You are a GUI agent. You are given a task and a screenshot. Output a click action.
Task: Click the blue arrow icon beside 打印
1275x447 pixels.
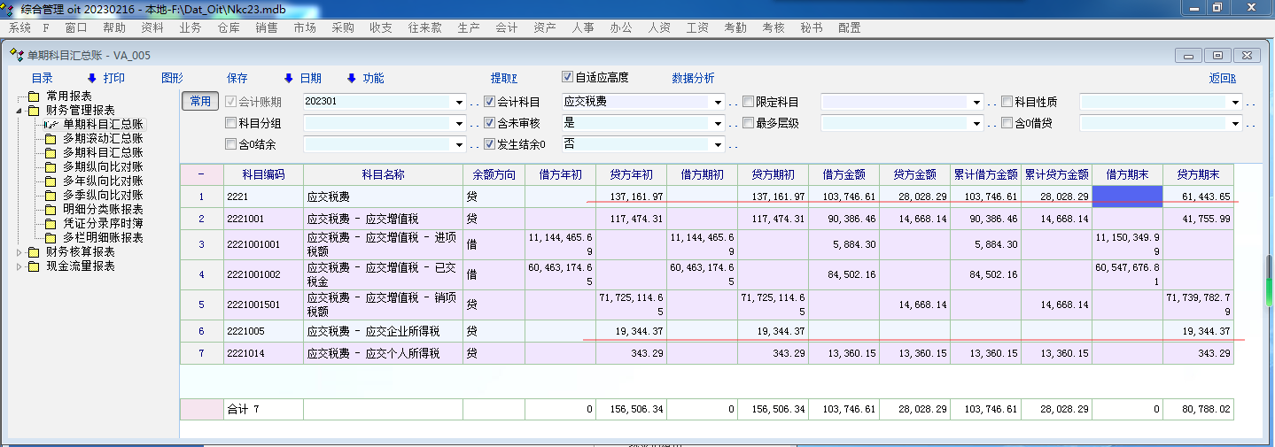(91, 78)
